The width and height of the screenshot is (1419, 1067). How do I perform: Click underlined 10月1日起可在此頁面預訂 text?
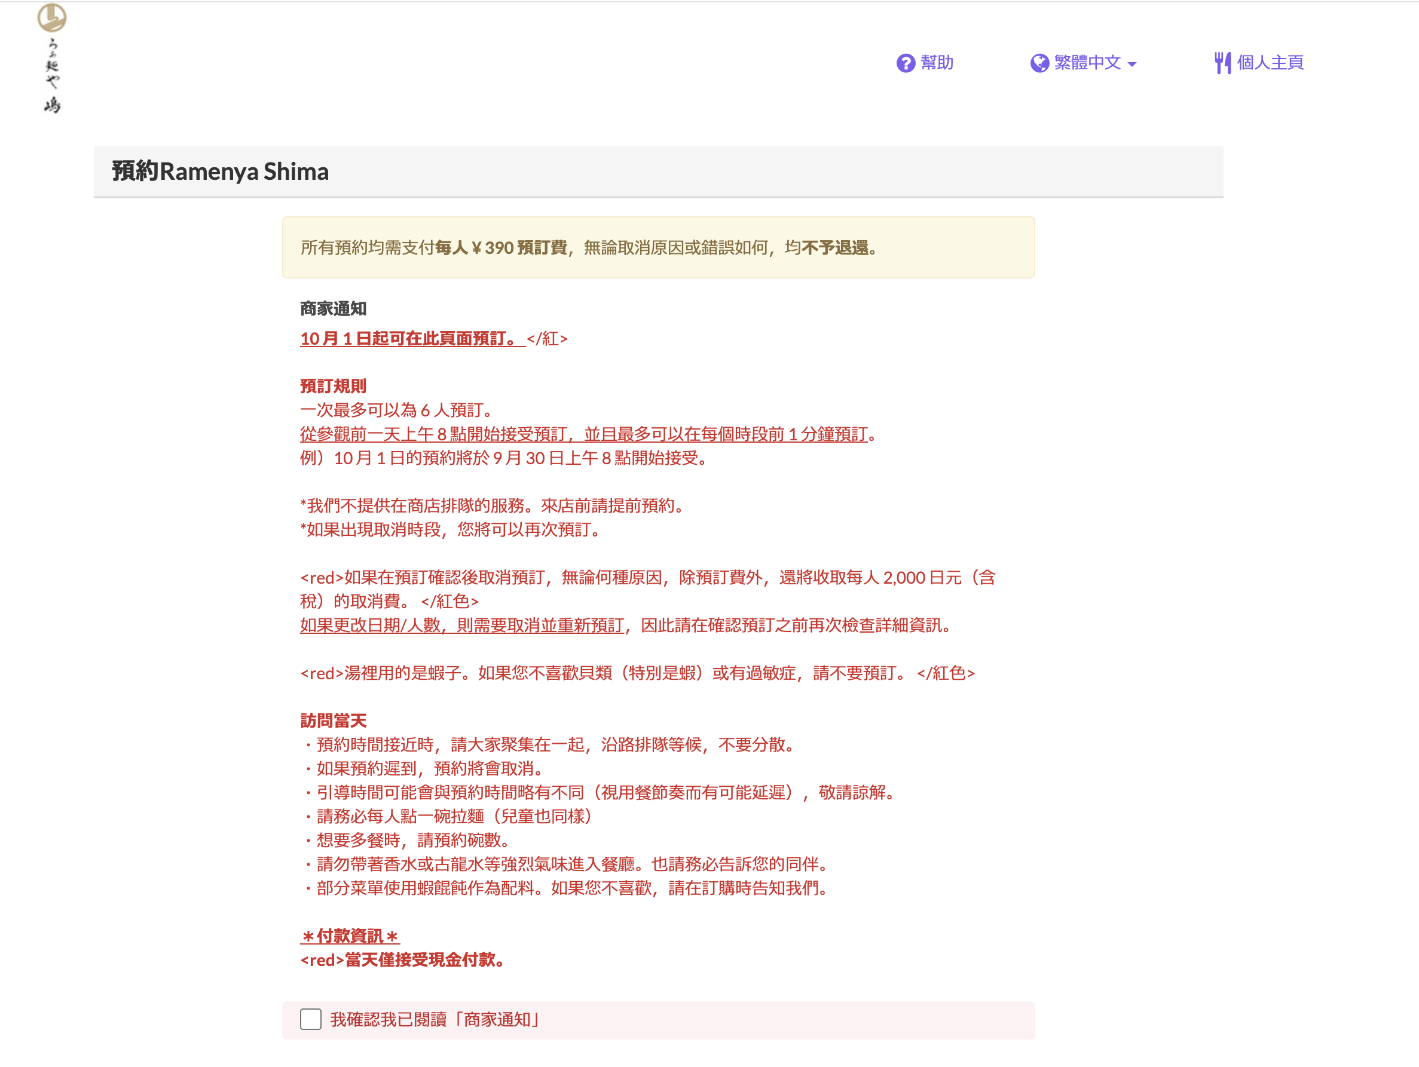pos(412,339)
